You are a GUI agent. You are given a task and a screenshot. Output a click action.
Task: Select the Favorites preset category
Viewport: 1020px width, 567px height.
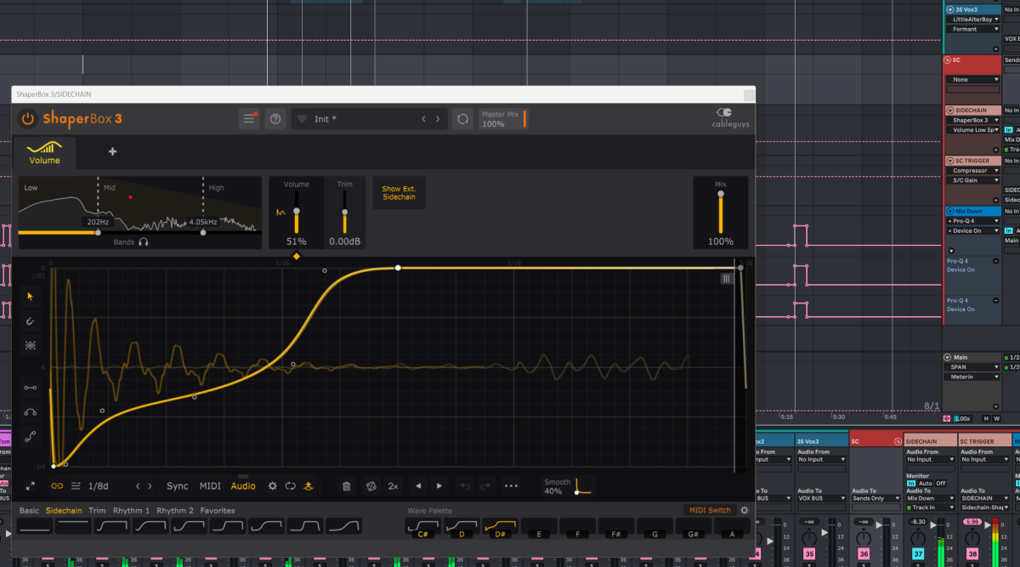click(218, 511)
